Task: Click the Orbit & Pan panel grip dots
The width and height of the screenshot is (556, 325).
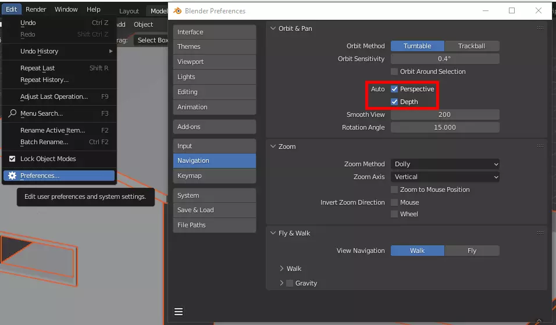Action: 540,28
